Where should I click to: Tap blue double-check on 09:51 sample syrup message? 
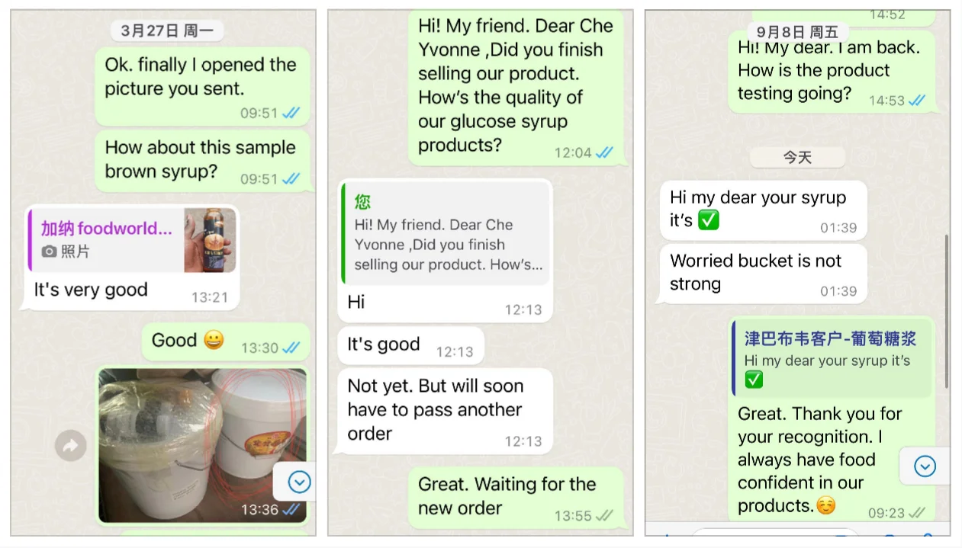pyautogui.click(x=291, y=179)
